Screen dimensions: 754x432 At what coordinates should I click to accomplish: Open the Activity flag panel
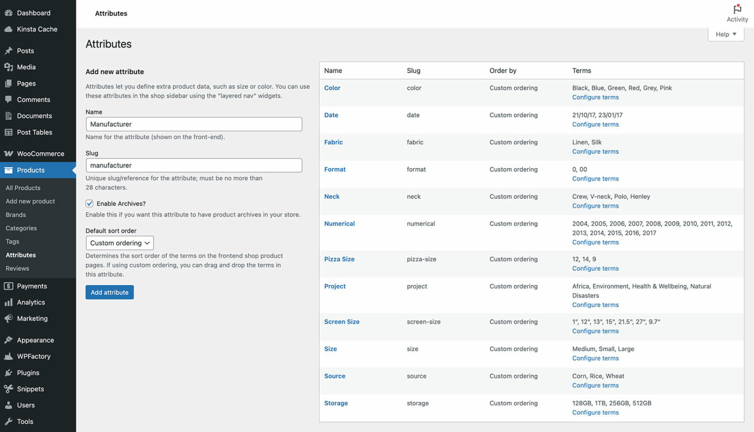pyautogui.click(x=737, y=13)
